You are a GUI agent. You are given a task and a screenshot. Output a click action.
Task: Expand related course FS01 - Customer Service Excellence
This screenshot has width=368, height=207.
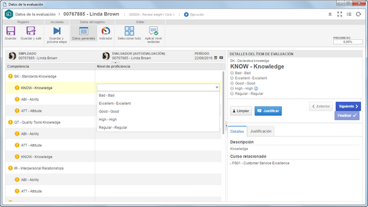click(260, 163)
